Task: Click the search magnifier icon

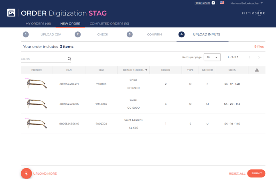Action: click(69, 59)
